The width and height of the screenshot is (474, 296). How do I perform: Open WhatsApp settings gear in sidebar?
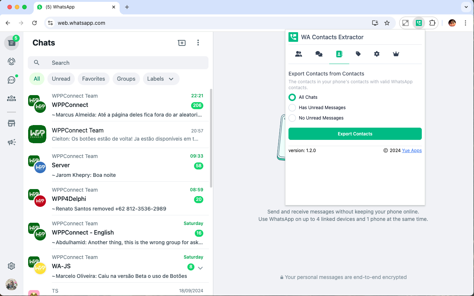pos(11,266)
